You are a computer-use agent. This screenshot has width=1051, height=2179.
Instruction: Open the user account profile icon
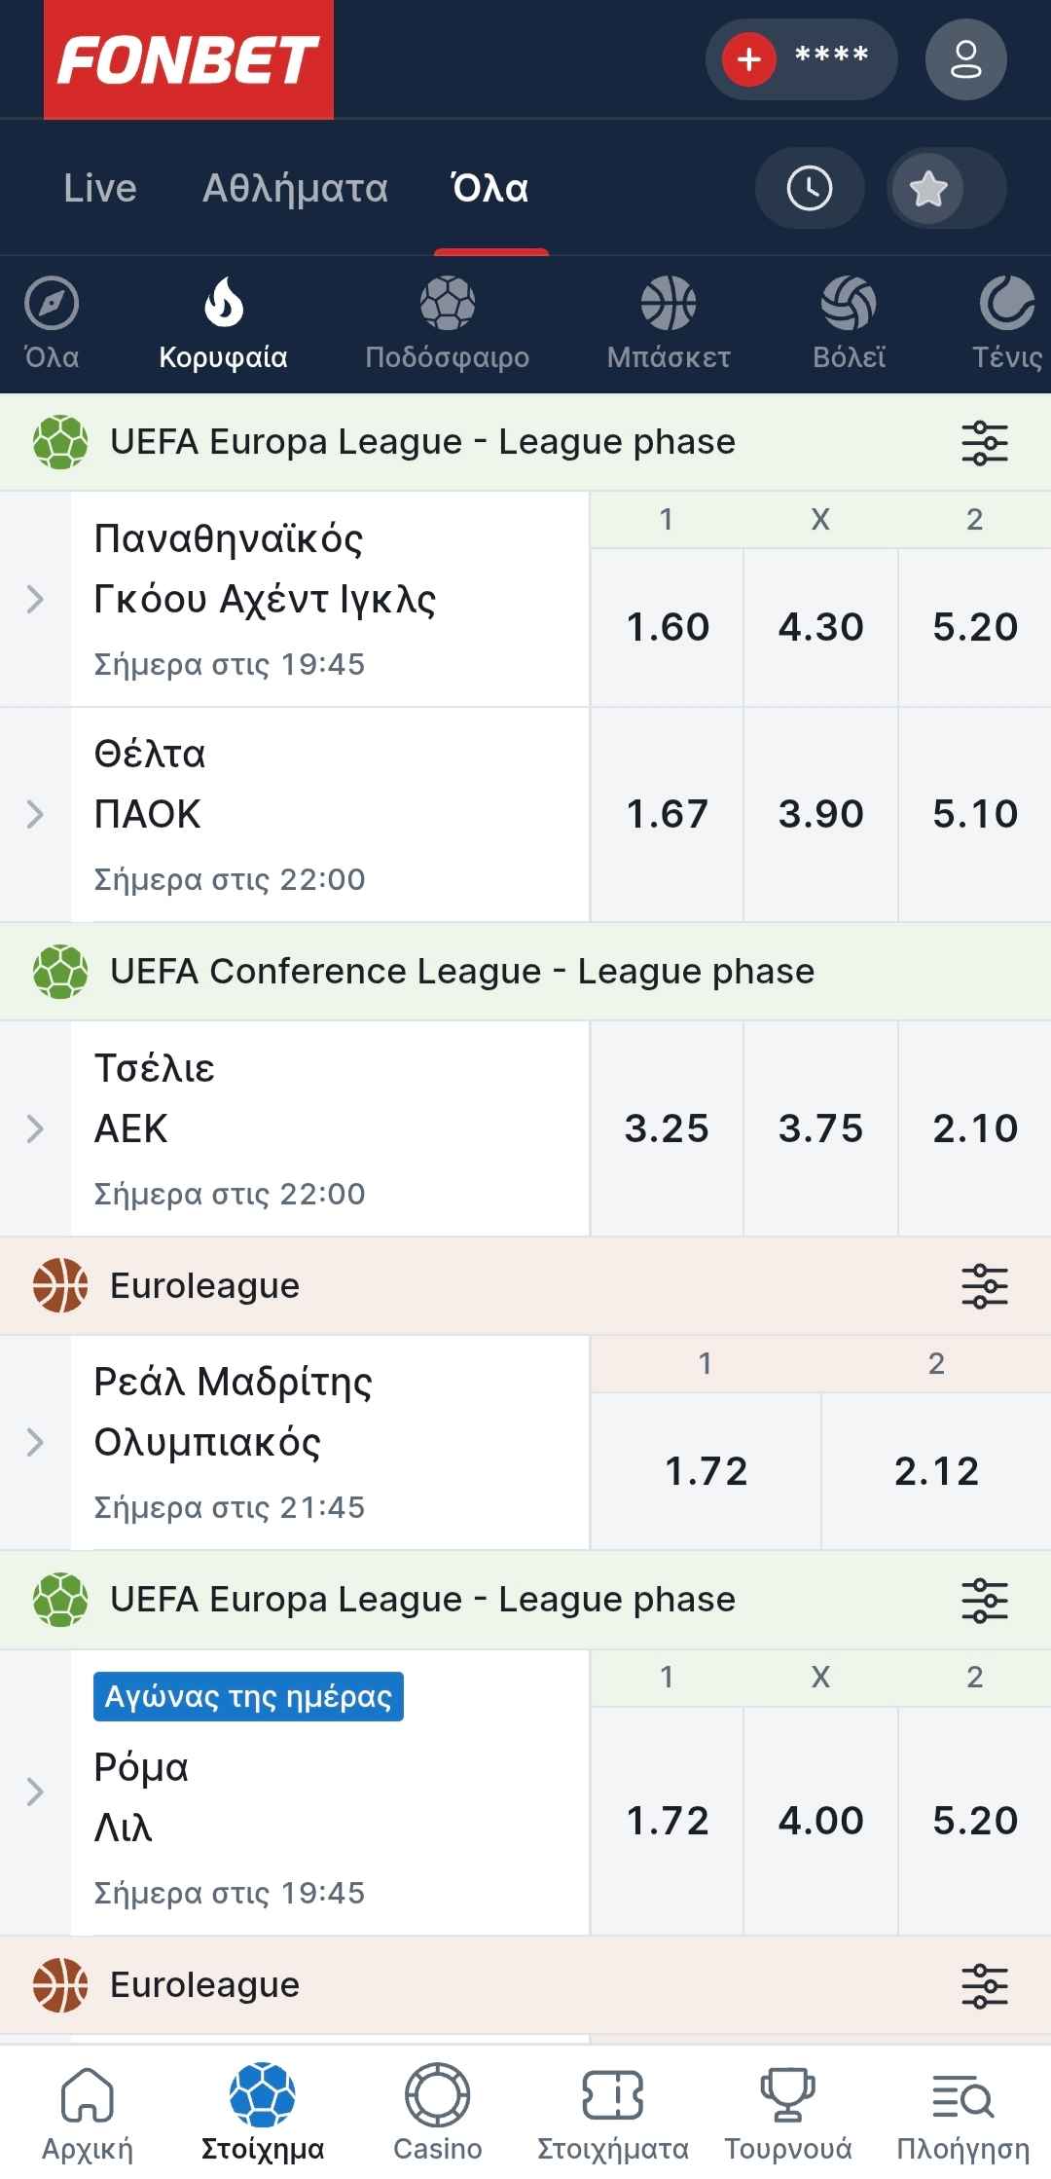pyautogui.click(x=964, y=59)
